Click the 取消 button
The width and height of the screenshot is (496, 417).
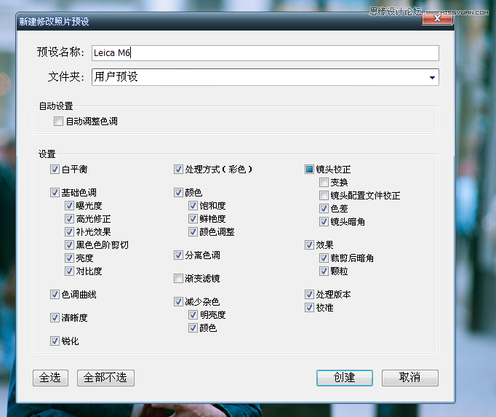[x=410, y=378]
